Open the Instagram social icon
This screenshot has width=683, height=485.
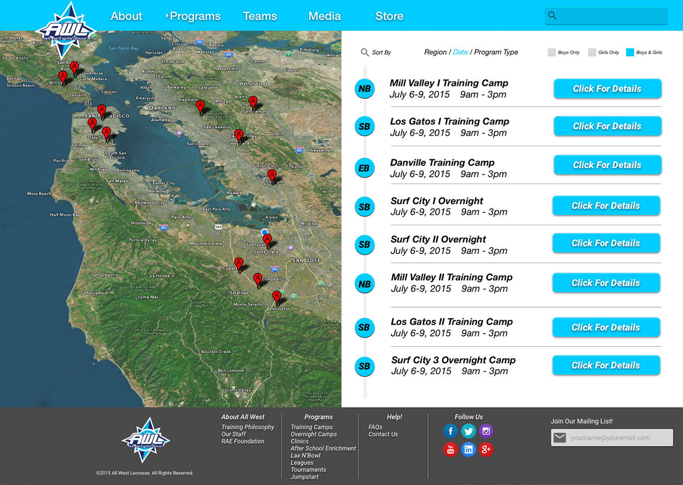point(486,431)
